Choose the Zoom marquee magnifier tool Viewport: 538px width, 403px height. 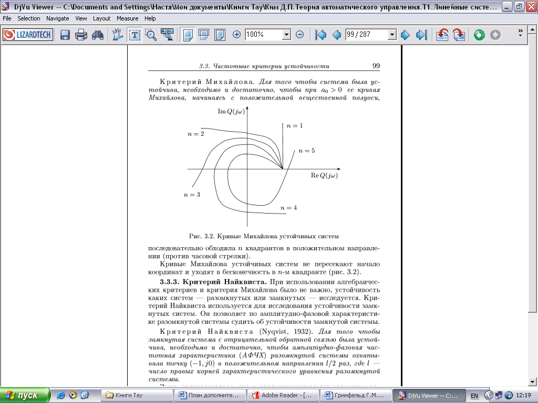pos(151,35)
